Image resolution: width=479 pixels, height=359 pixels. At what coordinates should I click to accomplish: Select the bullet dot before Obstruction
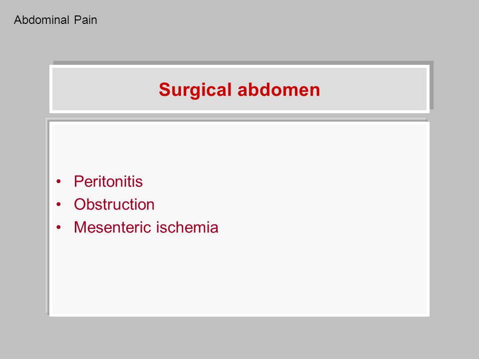tap(59, 204)
